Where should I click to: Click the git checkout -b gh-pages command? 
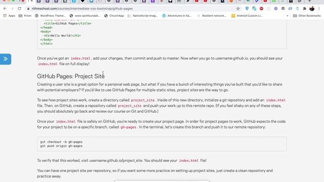(x=61, y=142)
